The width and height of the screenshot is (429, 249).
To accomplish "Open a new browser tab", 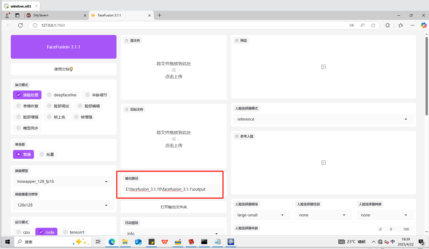I will (x=159, y=15).
